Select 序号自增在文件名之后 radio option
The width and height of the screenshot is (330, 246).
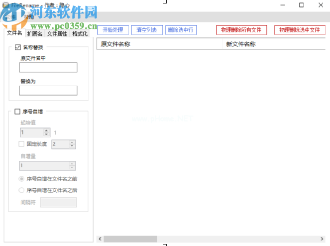[x=21, y=190]
